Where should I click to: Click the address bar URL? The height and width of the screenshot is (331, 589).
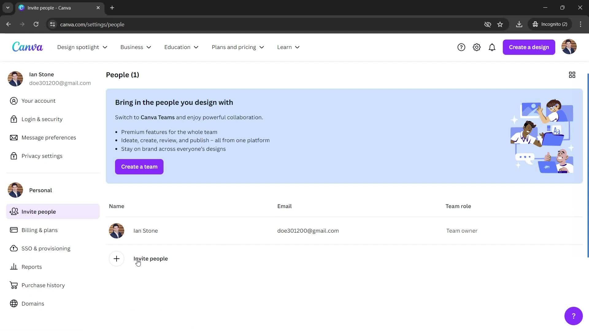tap(92, 24)
